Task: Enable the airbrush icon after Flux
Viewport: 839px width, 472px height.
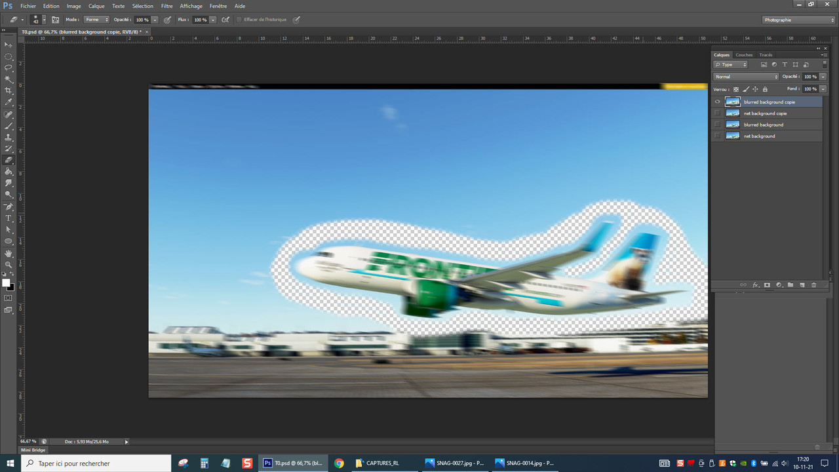Action: coord(225,20)
